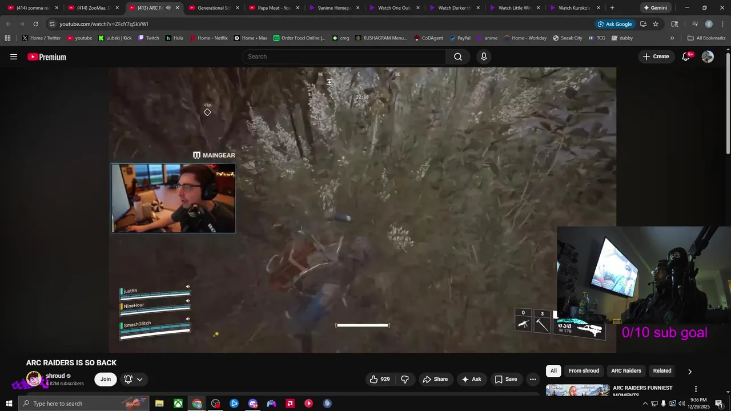This screenshot has height=411, width=731.
Task: Open Windows Start menu
Action: click(9, 404)
